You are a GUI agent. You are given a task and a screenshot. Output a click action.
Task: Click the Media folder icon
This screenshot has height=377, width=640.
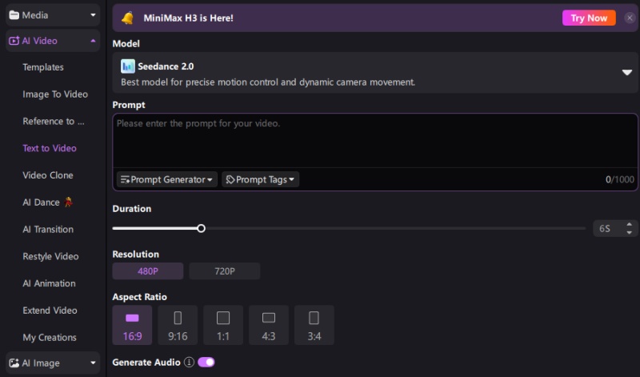14,15
